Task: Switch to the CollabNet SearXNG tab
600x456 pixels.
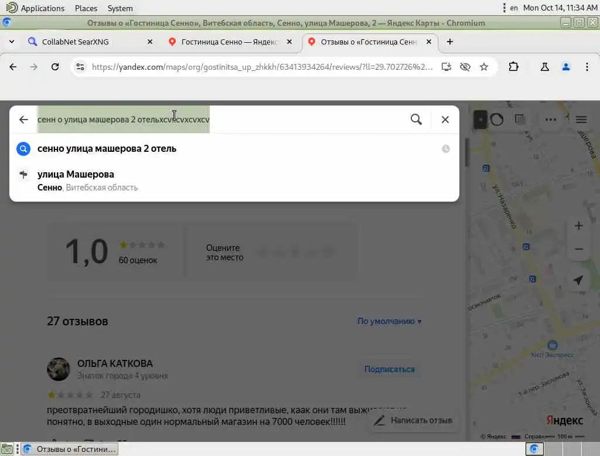Action: pyautogui.click(x=90, y=42)
